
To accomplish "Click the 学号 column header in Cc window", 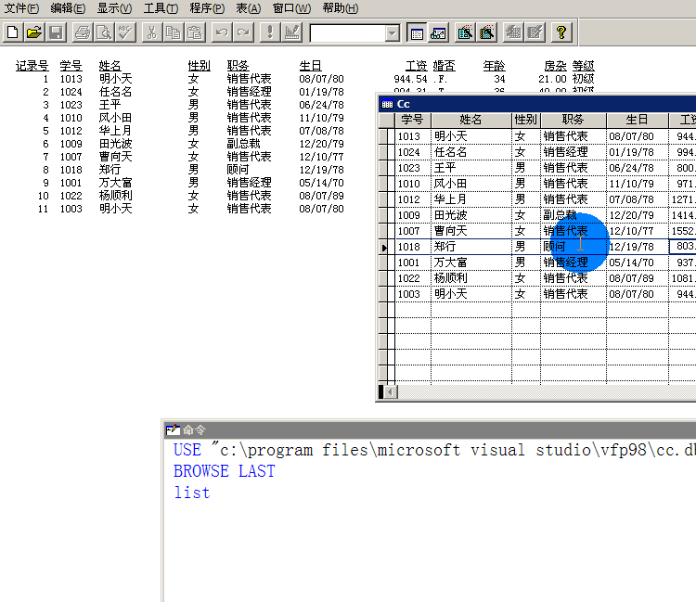I will (413, 120).
